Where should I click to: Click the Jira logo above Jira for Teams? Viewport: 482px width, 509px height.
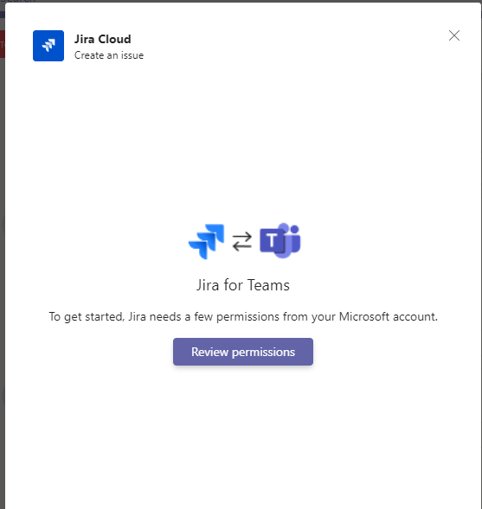click(206, 241)
